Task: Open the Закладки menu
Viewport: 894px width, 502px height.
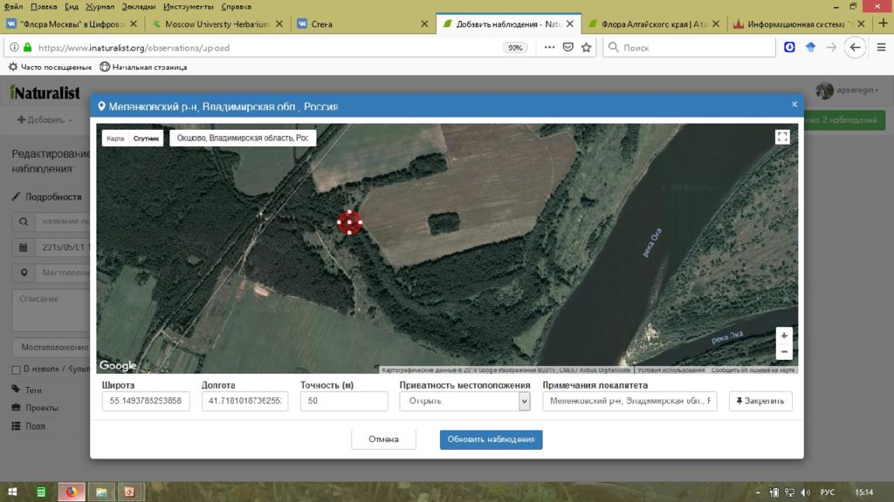Action: (139, 6)
